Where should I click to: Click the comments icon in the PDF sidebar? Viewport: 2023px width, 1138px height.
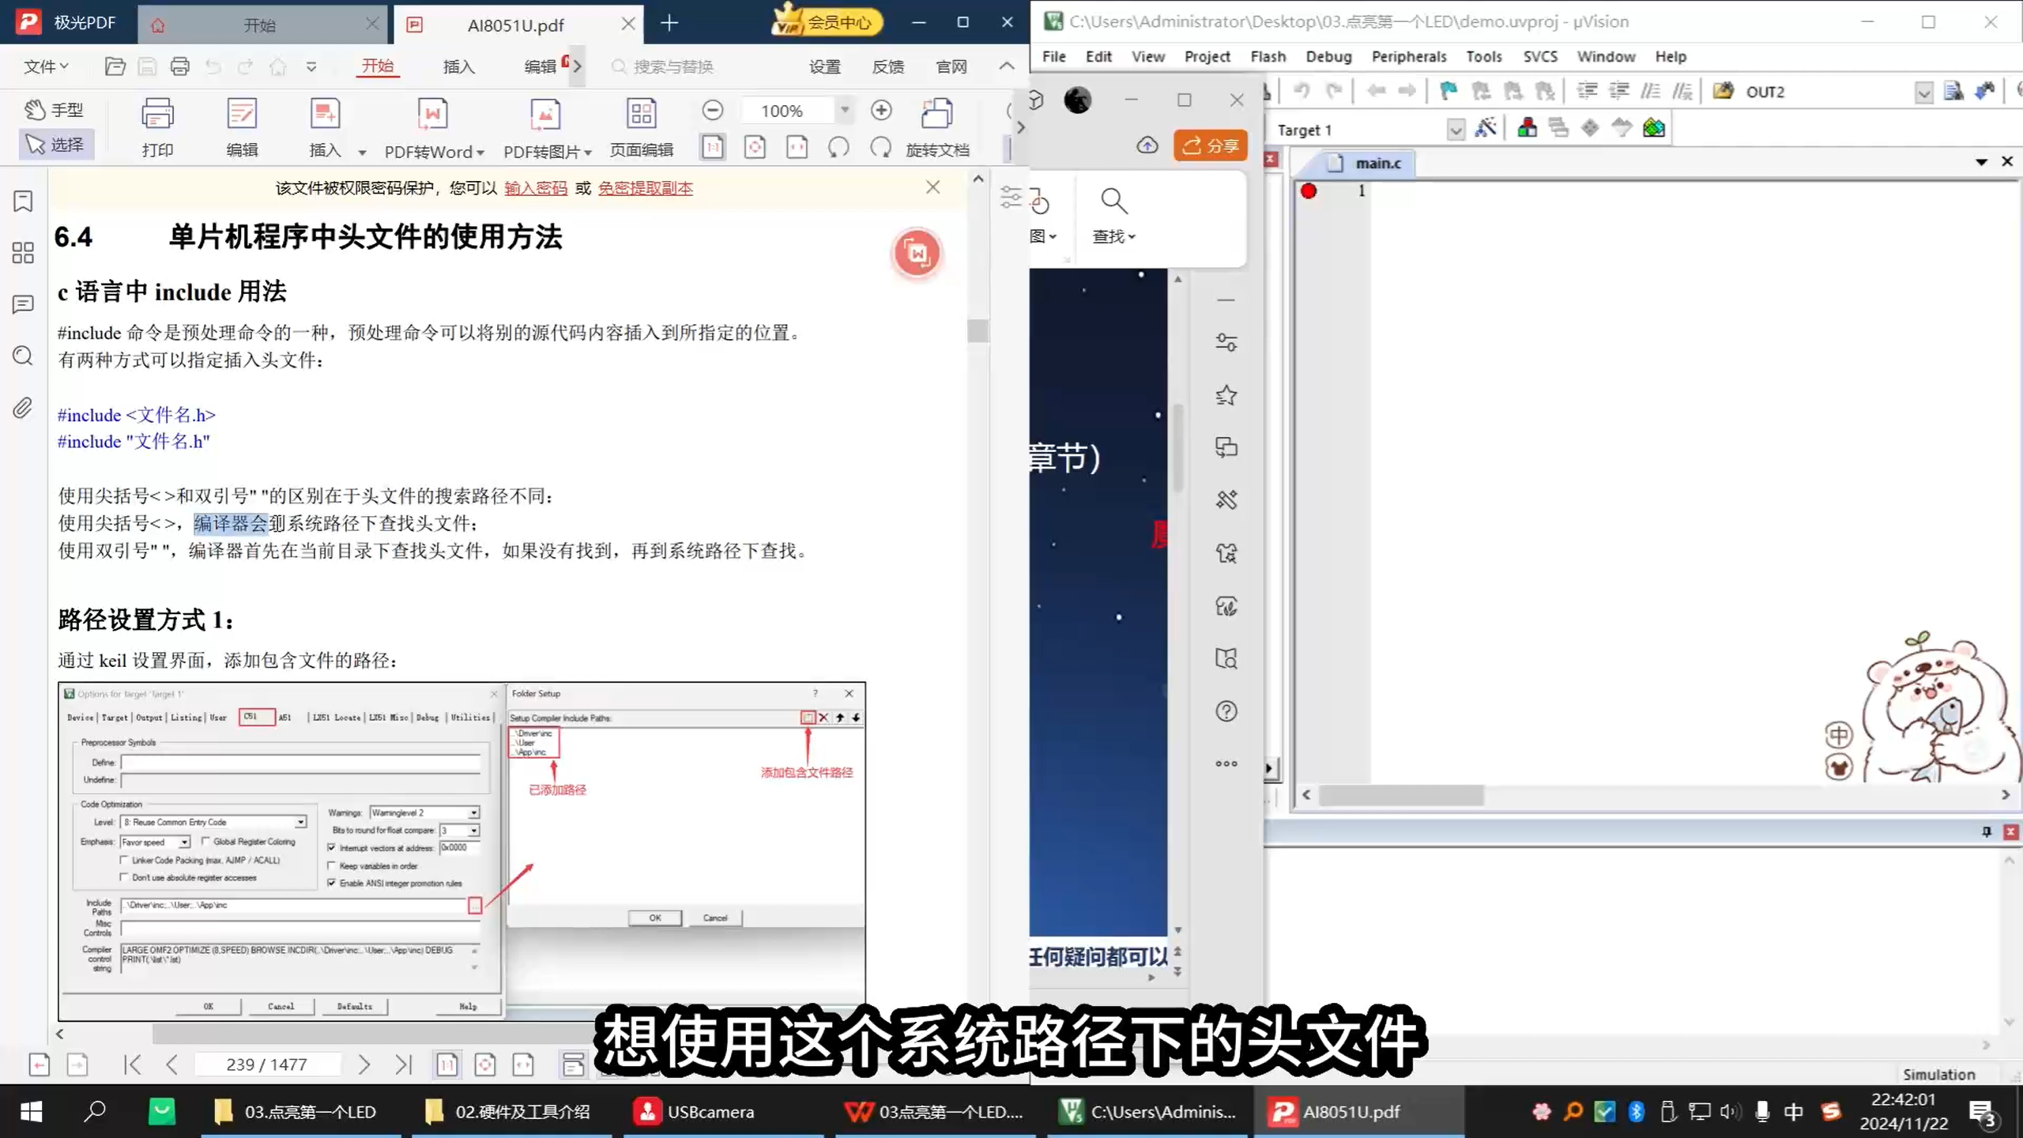tap(21, 304)
